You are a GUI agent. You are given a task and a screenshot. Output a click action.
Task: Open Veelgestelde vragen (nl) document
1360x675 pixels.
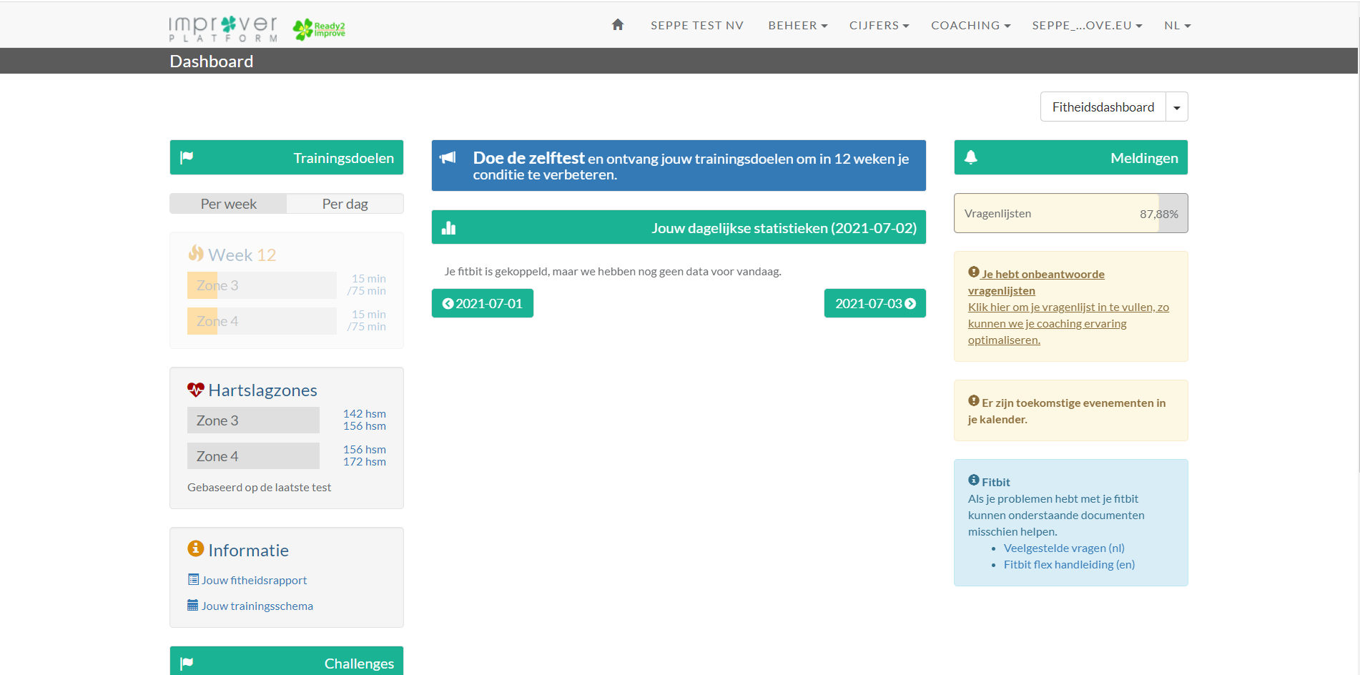[x=1063, y=548]
